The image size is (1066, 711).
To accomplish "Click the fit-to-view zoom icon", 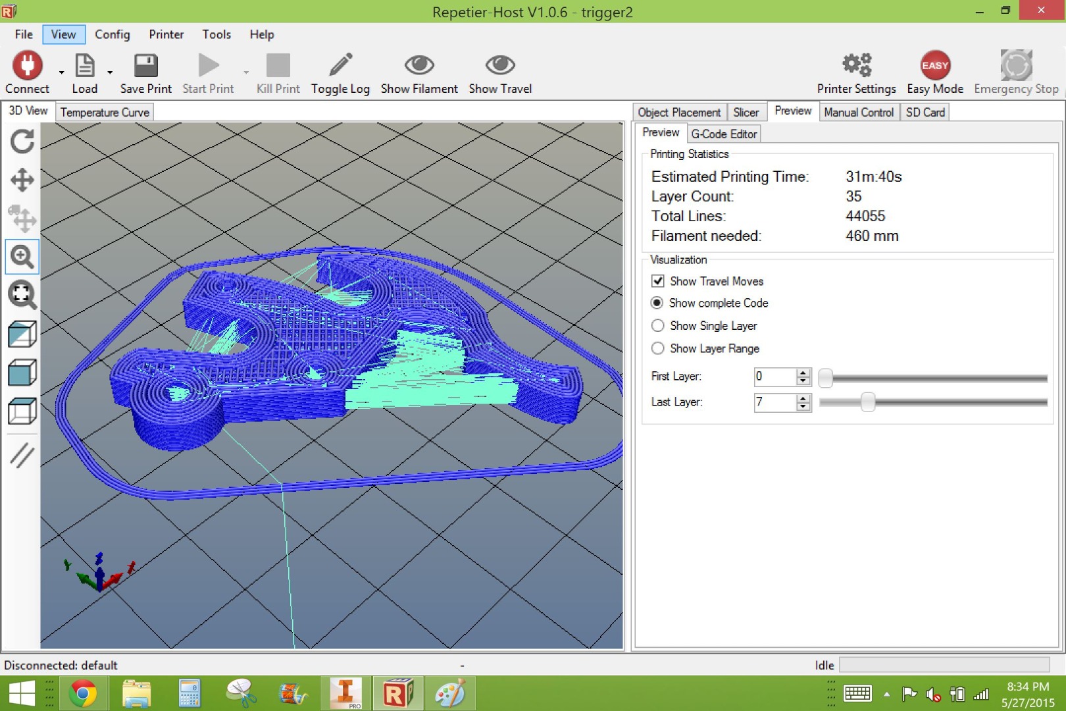I will coord(22,295).
